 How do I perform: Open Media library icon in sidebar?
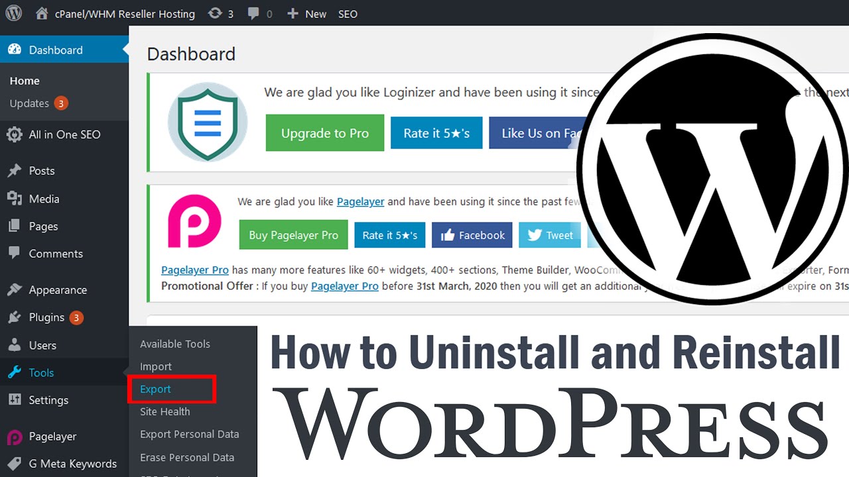(x=14, y=199)
